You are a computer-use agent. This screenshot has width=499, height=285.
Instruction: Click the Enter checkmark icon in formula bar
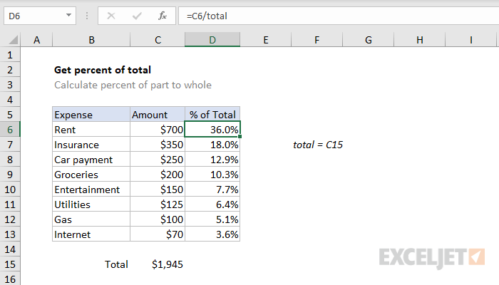[136, 15]
